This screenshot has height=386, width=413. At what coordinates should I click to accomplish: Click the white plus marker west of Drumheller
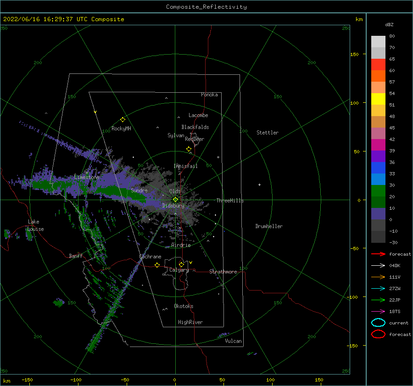(x=259, y=185)
